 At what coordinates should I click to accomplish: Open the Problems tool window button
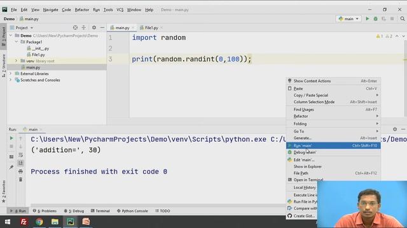(45, 211)
